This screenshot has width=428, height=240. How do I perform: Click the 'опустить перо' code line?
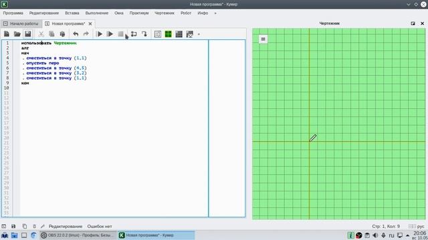[43, 63]
